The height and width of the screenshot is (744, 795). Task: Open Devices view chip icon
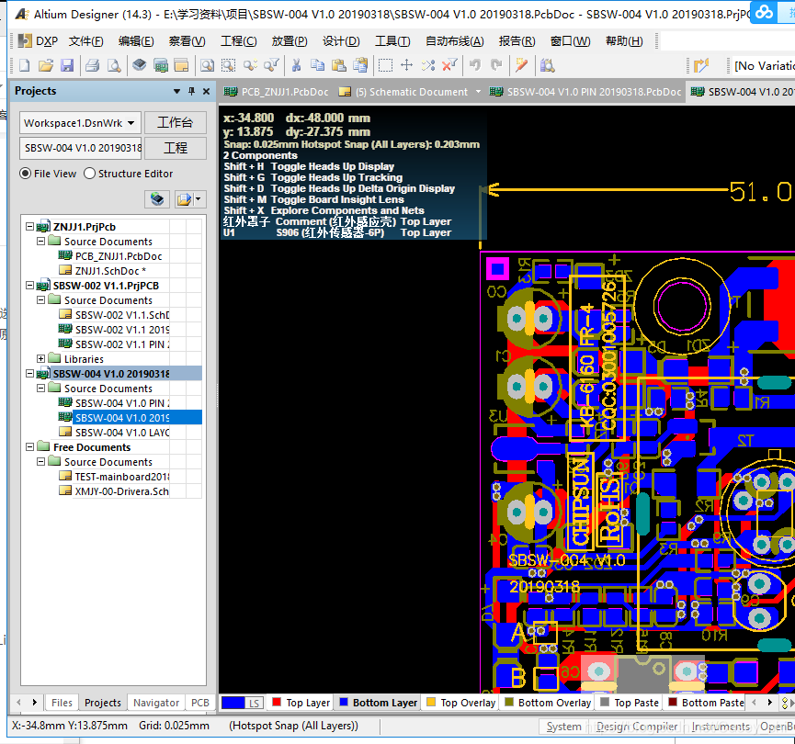click(x=140, y=65)
